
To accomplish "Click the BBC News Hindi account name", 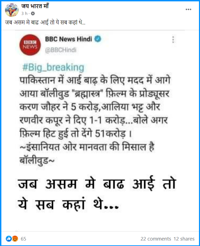I will tap(69, 39).
